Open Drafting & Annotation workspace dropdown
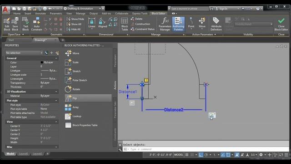This screenshot has width=291, height=164. (x=82, y=9)
